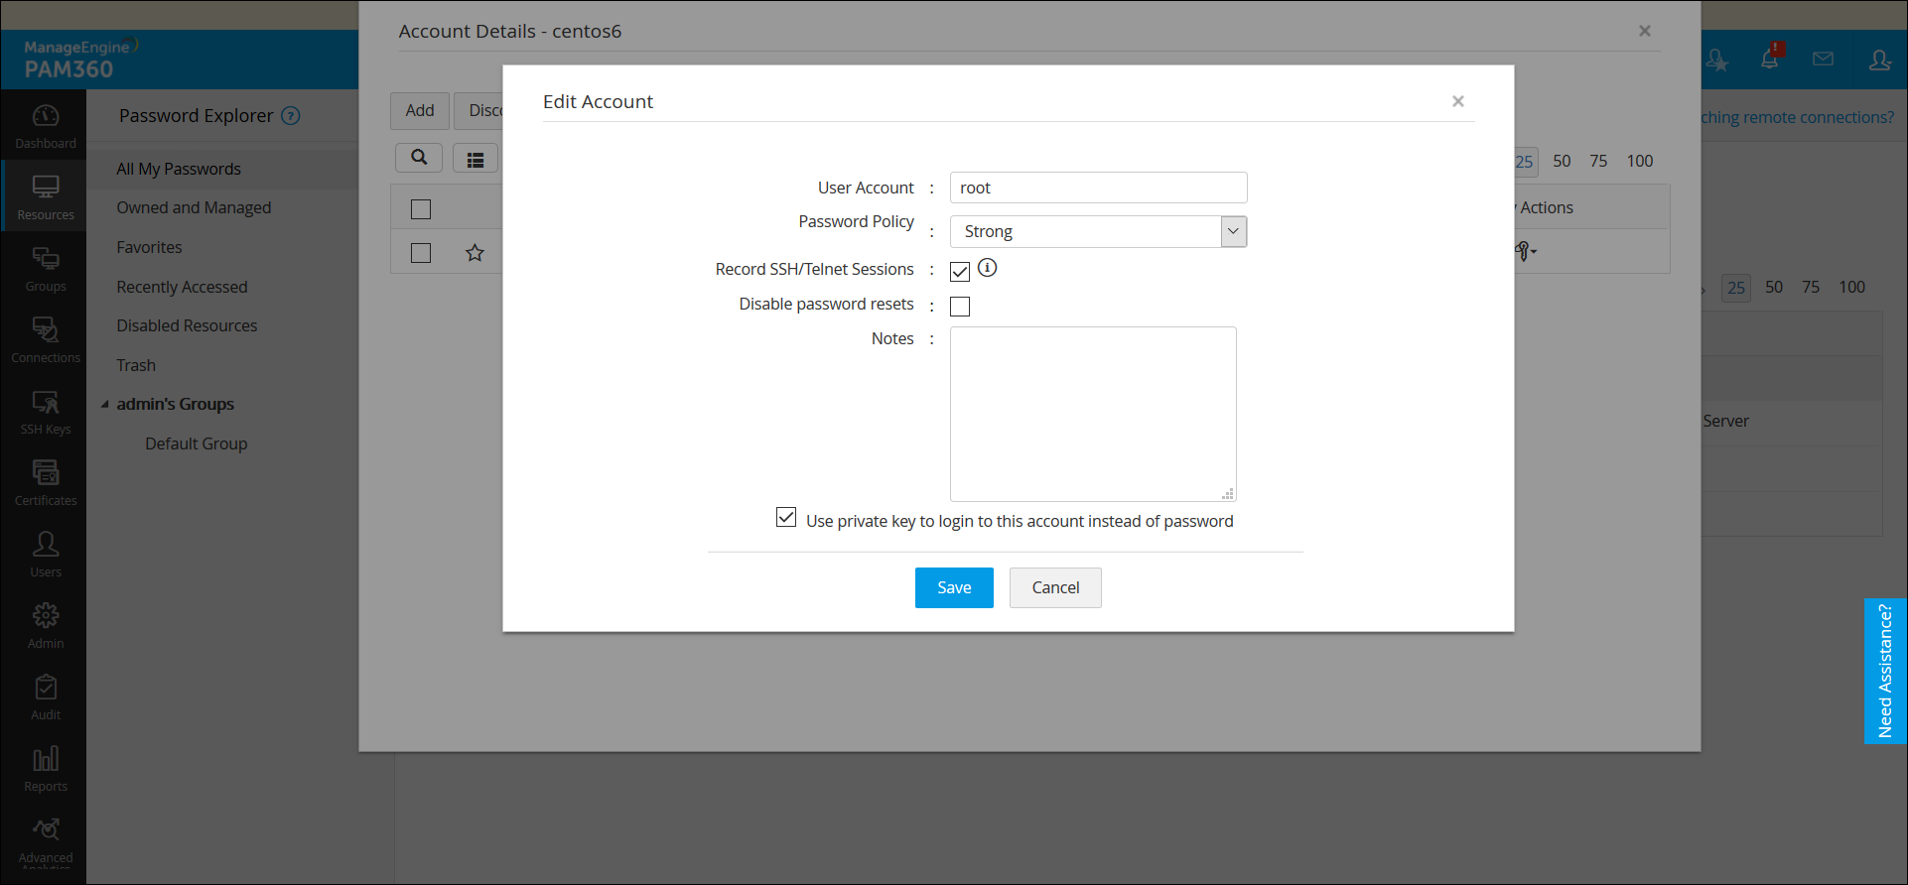
Task: Open the Need Assistance? side tab
Action: coord(1885,671)
